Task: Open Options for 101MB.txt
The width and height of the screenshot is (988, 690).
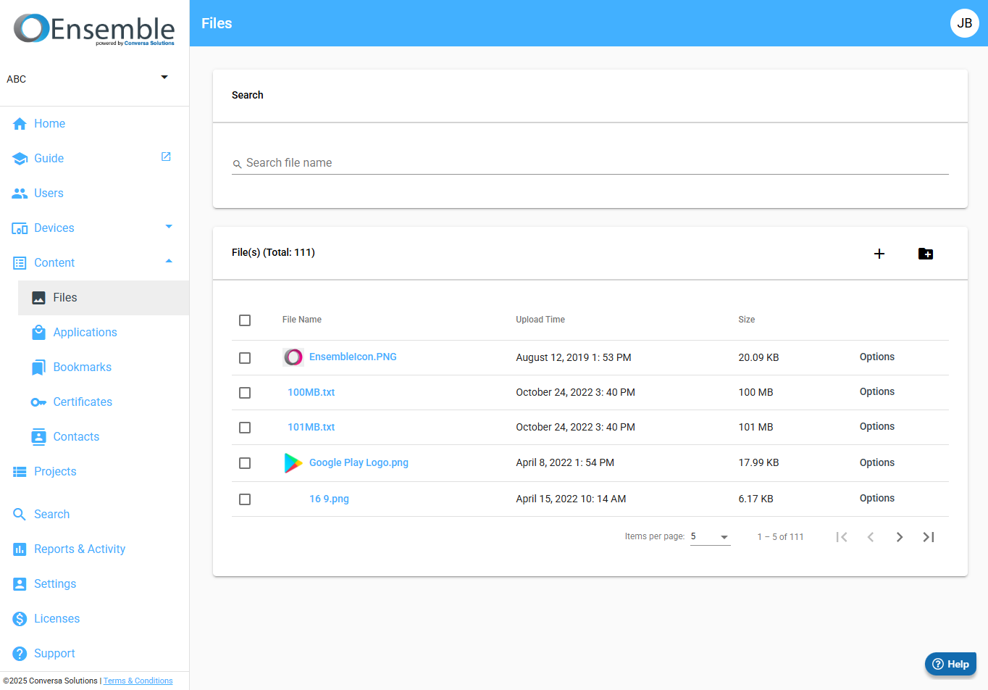Action: click(x=877, y=426)
